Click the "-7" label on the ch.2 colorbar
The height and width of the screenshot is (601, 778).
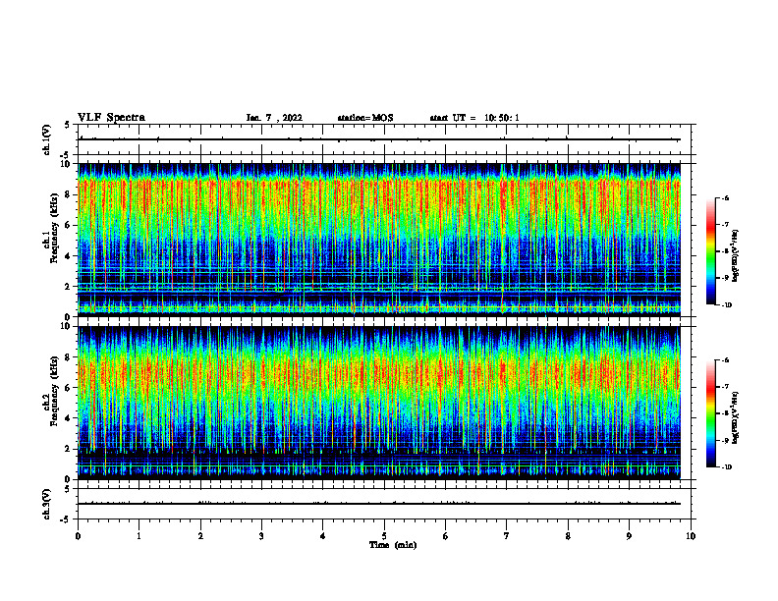(725, 387)
